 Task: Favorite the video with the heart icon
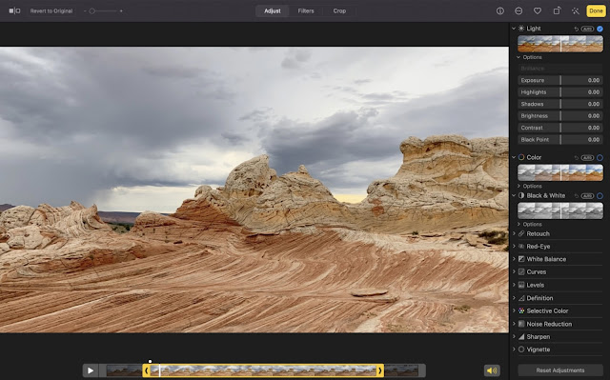tap(538, 10)
